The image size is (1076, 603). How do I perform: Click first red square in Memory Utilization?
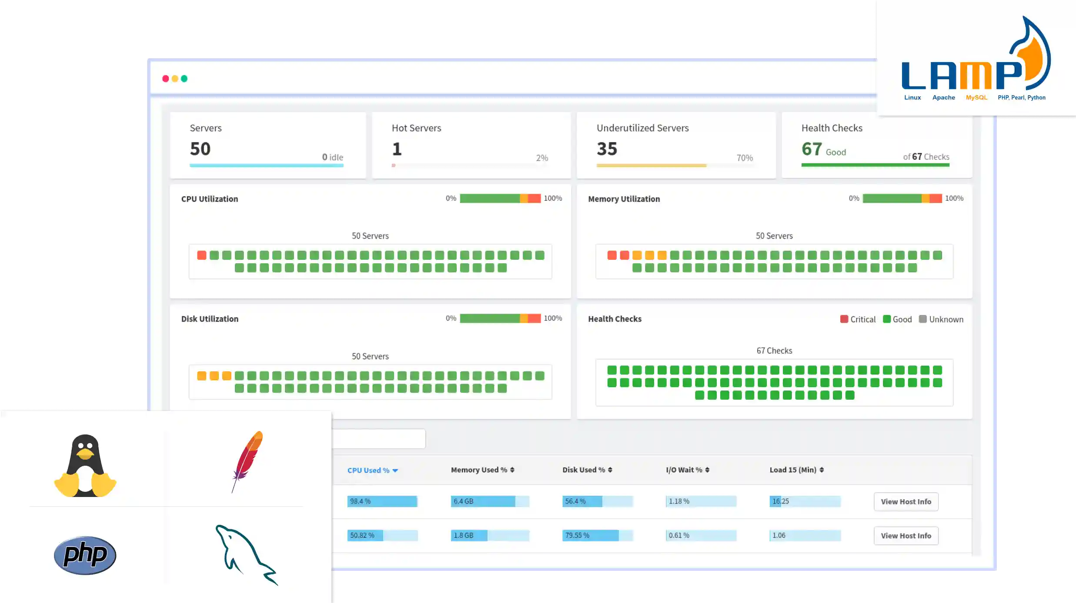click(612, 255)
